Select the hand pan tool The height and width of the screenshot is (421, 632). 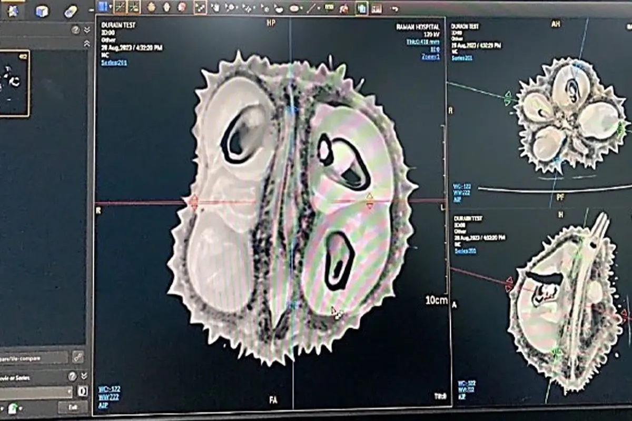coord(215,7)
